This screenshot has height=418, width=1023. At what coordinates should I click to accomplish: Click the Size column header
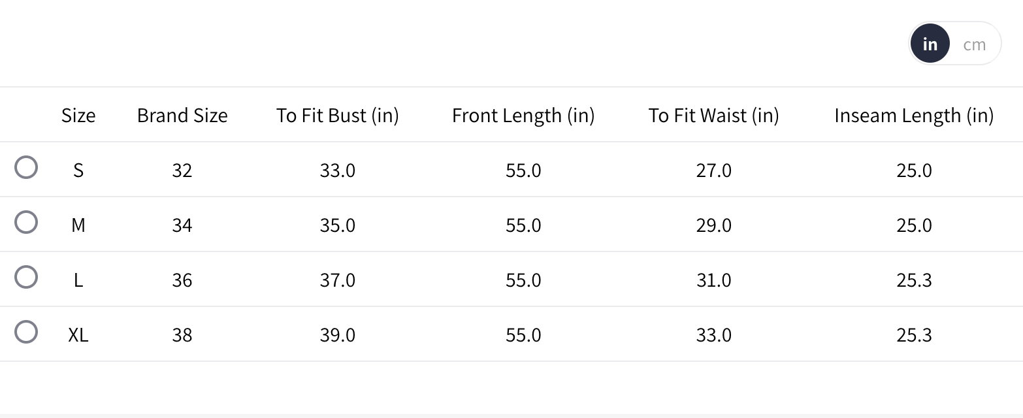click(x=78, y=116)
